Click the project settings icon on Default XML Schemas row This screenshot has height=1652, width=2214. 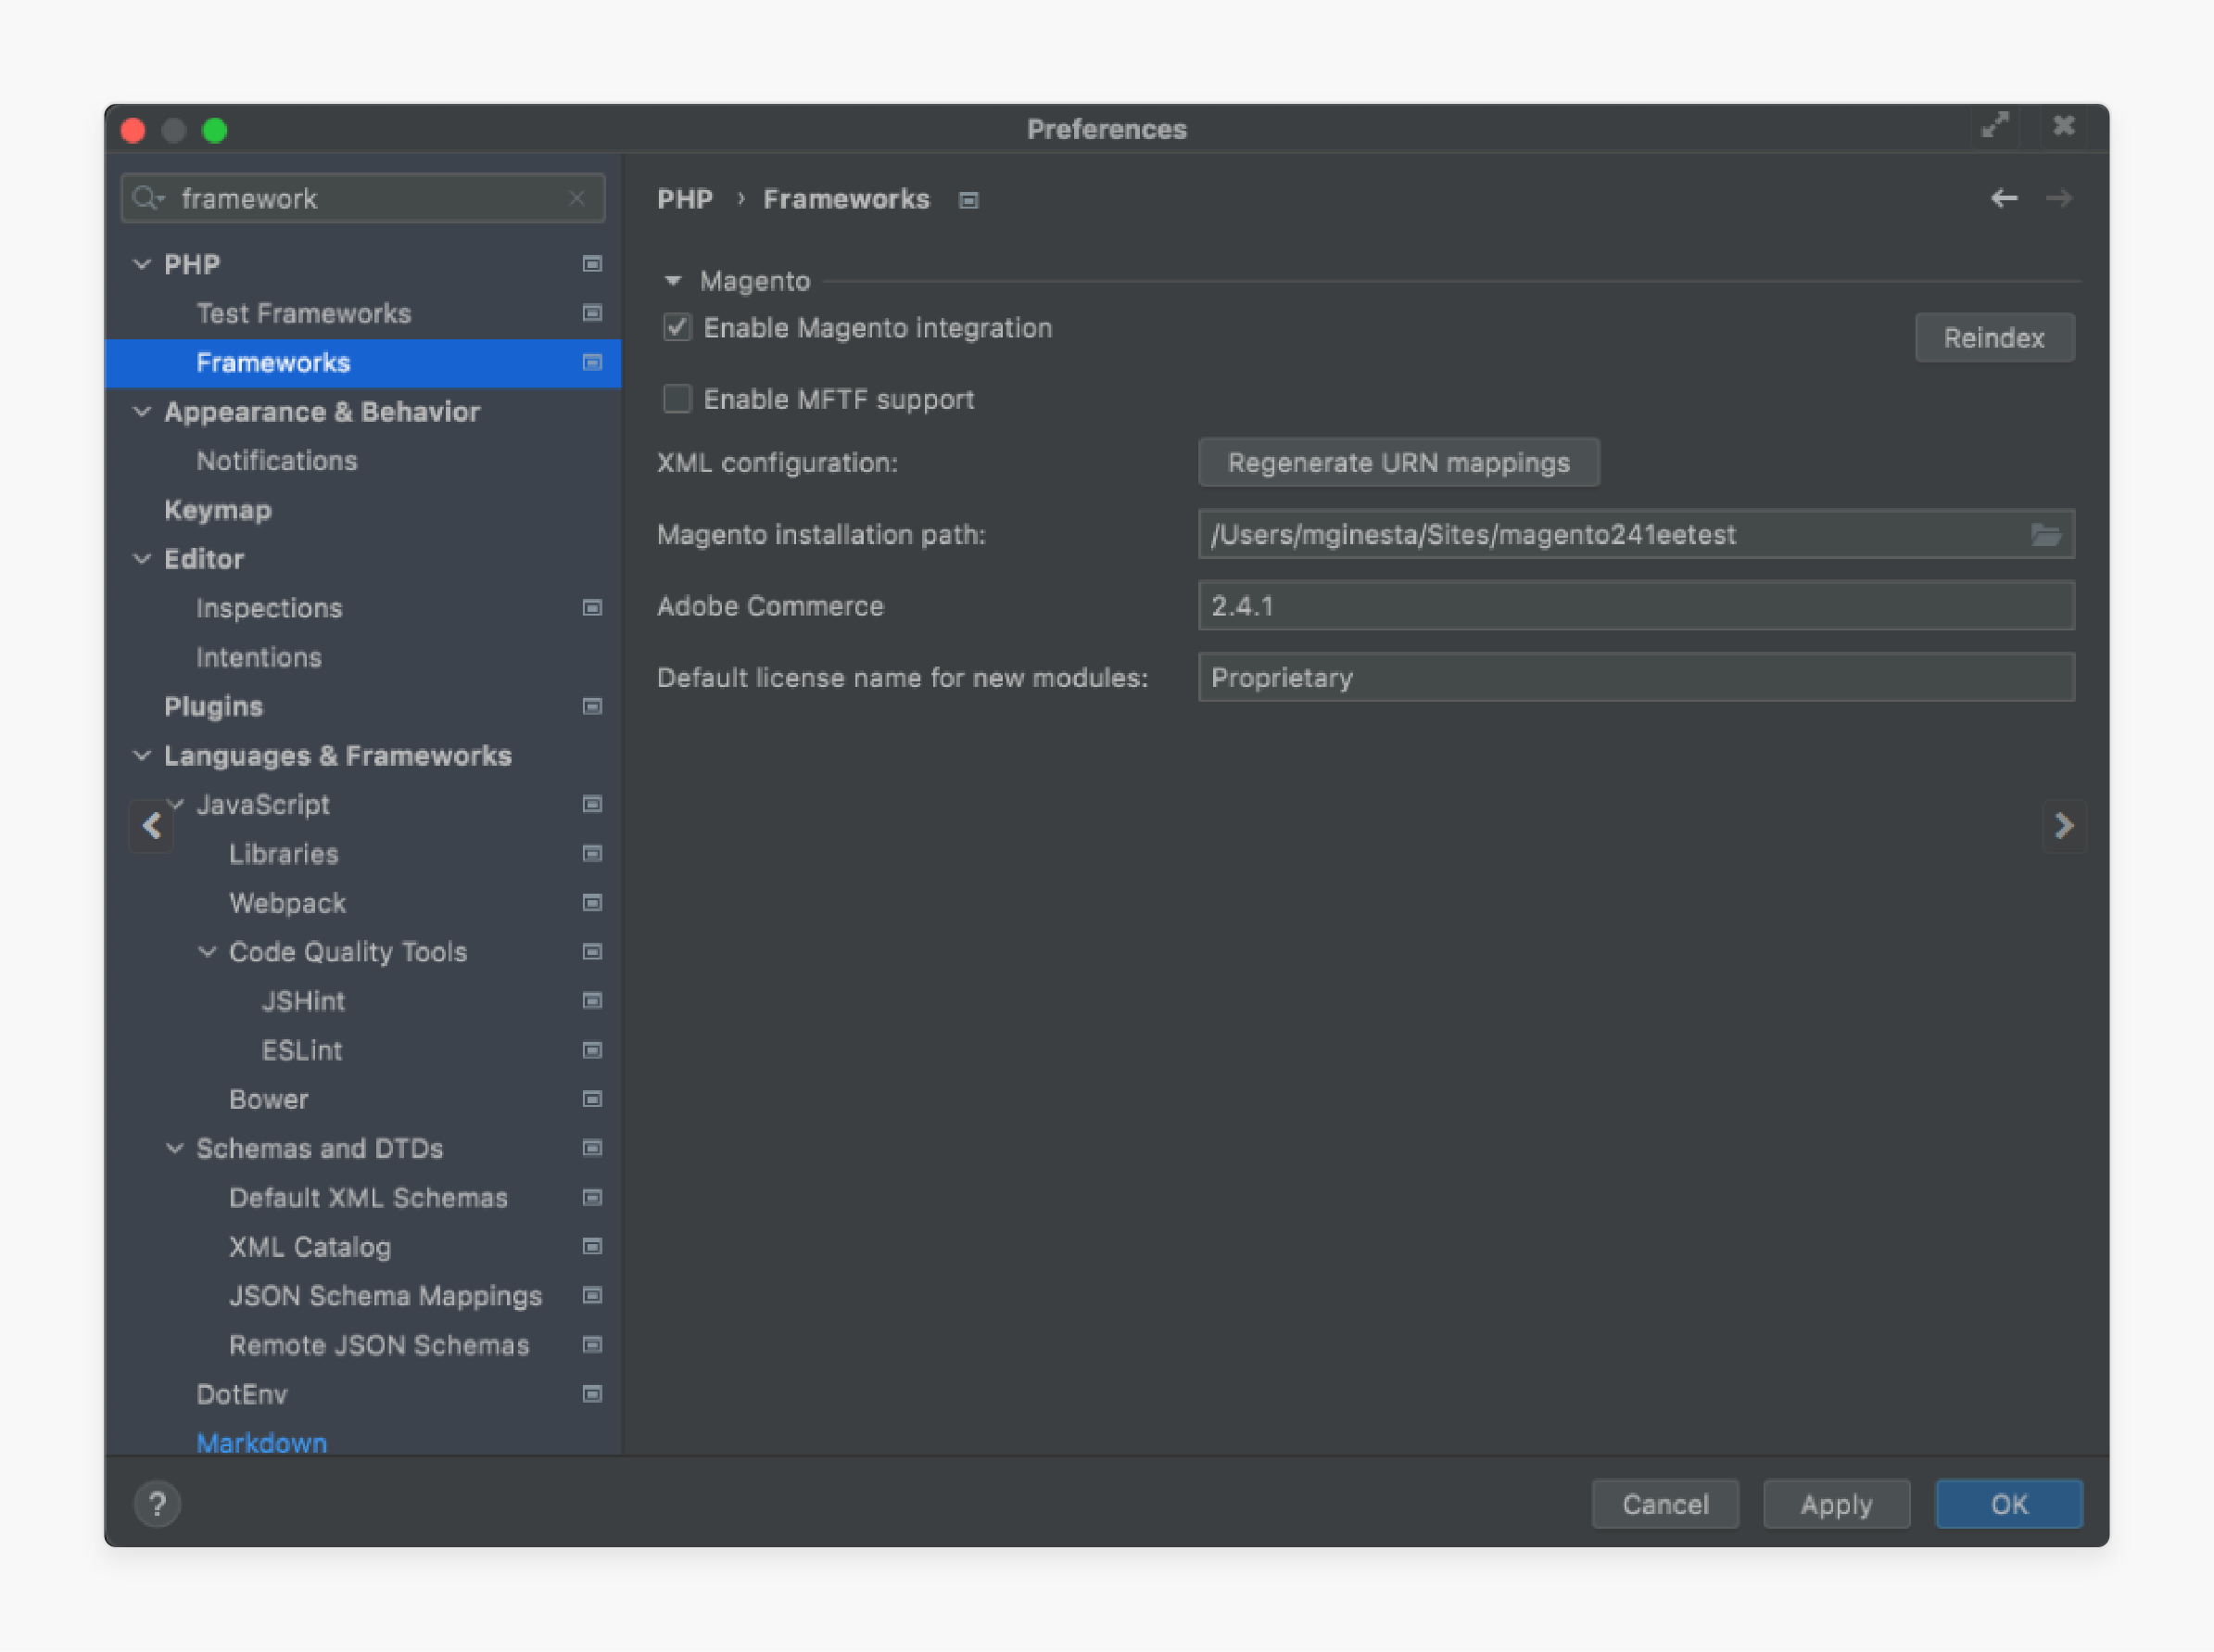[592, 1197]
